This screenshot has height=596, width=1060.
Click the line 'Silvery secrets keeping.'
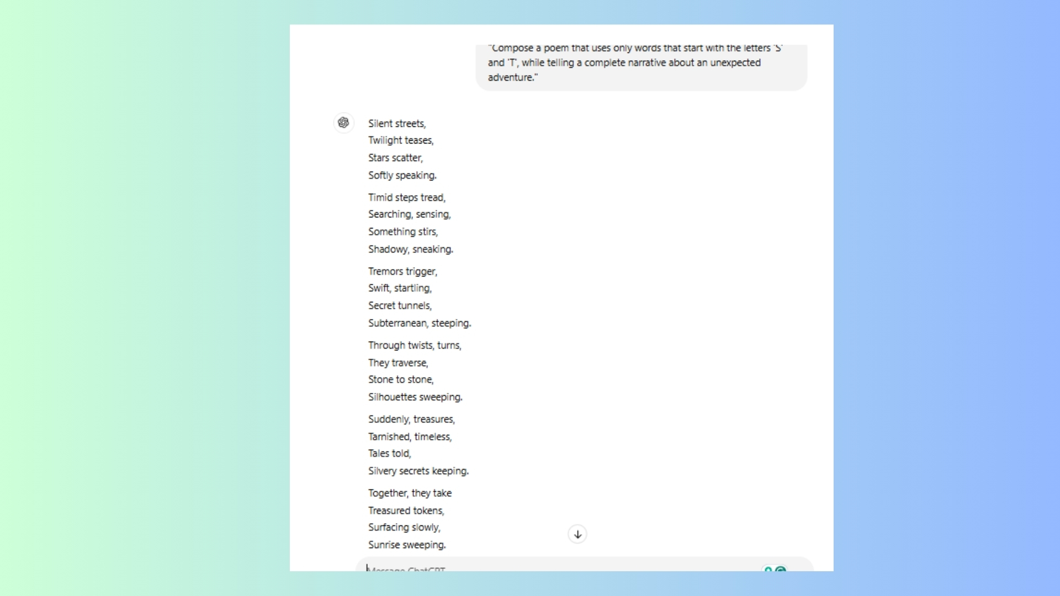pyautogui.click(x=418, y=471)
